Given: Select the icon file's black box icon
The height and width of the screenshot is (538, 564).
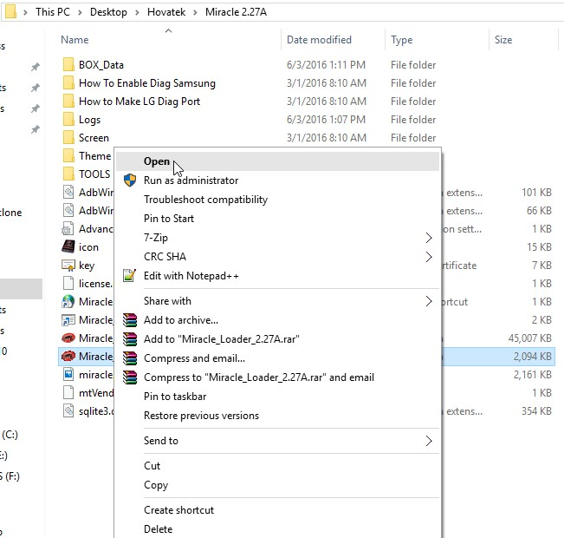Looking at the screenshot, I should pyautogui.click(x=68, y=246).
